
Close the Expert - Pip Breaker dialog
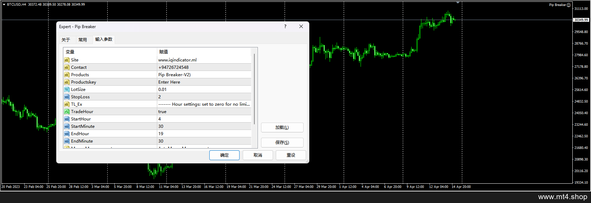tap(301, 26)
